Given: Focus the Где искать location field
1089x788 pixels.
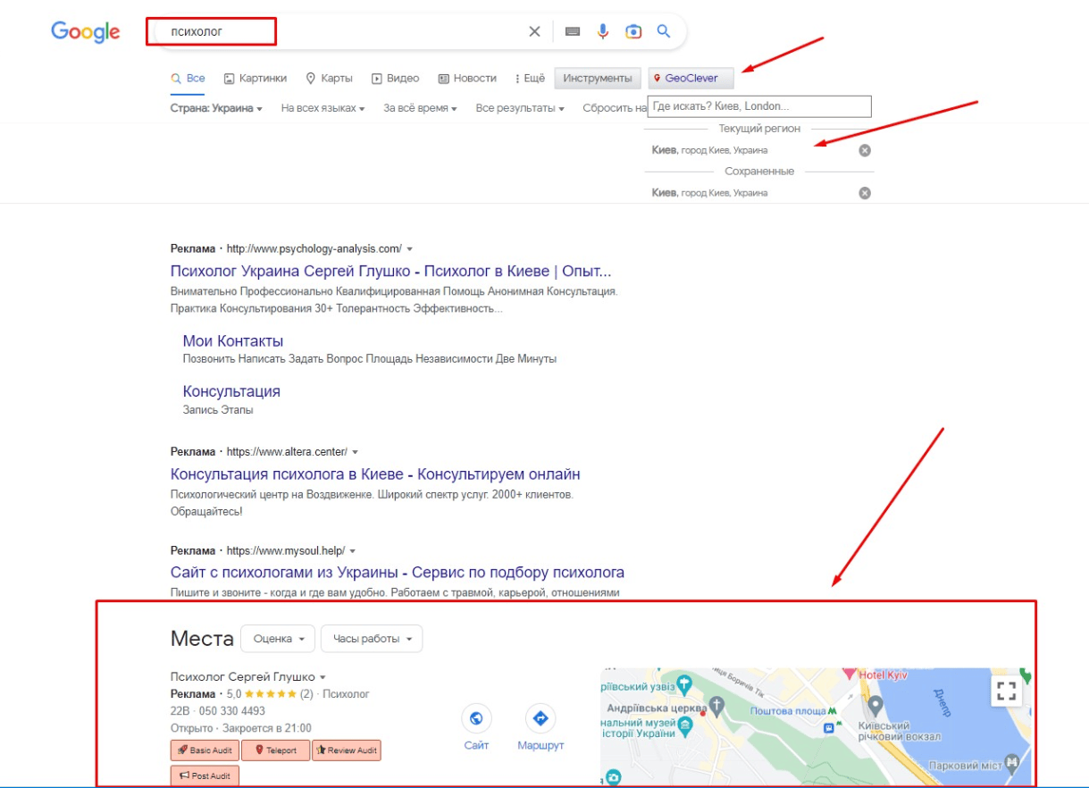Looking at the screenshot, I should tap(759, 106).
